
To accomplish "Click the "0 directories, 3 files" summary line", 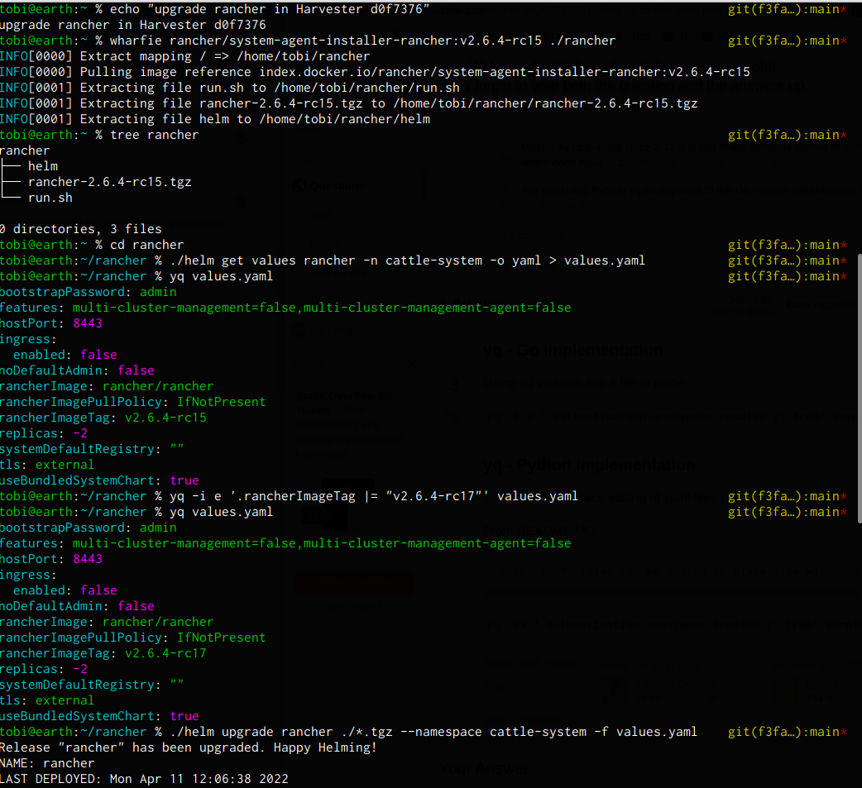I will coord(81,229).
